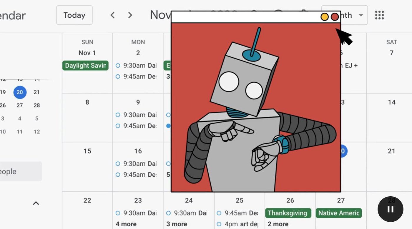Expand '4 more' events on the 23rd
Viewport: 412px width, 229px height.
[x=126, y=224]
